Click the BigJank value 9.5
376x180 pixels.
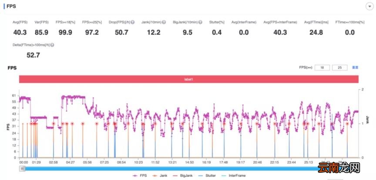188,33
